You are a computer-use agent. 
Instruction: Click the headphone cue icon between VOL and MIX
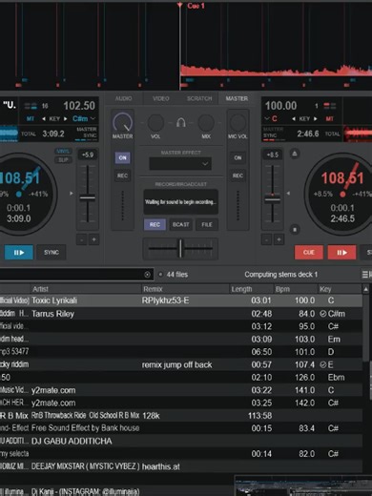click(180, 122)
